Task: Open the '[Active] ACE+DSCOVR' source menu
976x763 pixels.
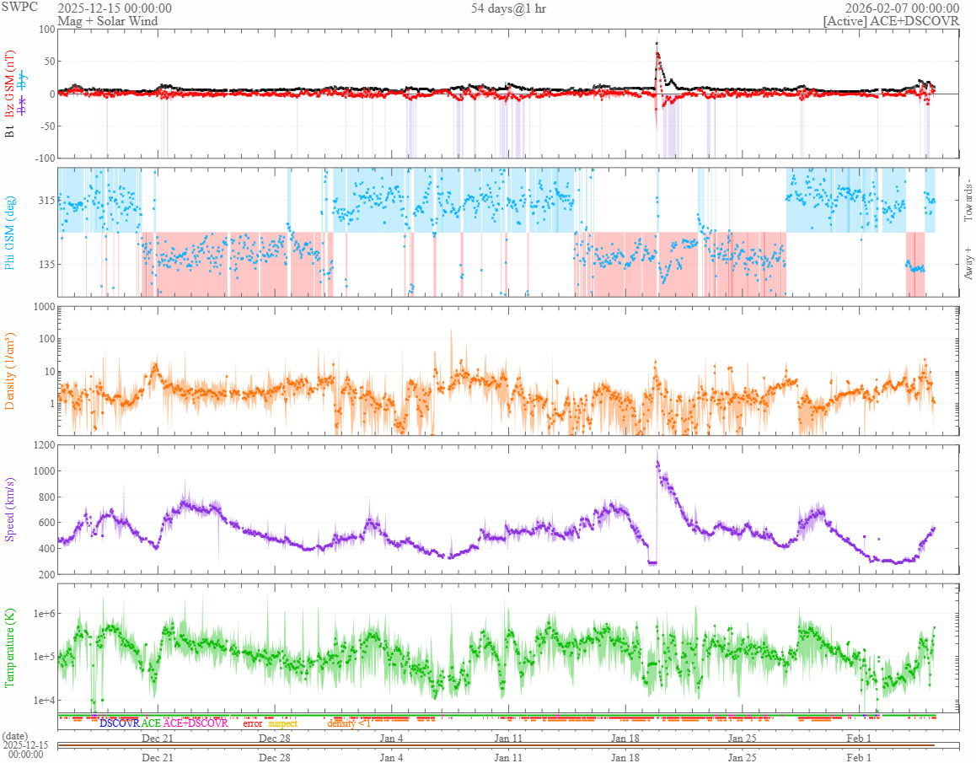Action: (891, 20)
